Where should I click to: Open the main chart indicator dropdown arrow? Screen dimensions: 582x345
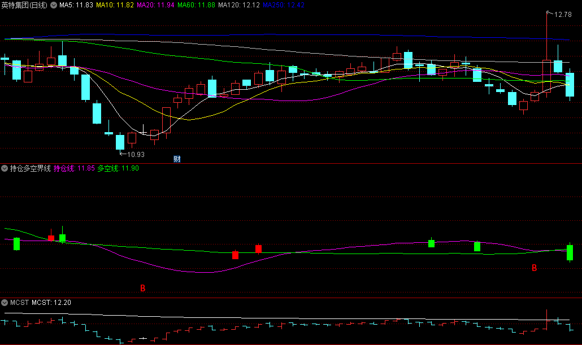[54, 5]
